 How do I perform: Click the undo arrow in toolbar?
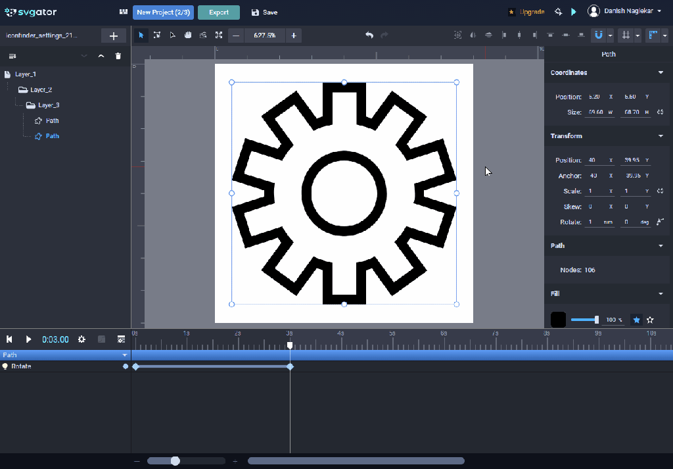(x=369, y=36)
